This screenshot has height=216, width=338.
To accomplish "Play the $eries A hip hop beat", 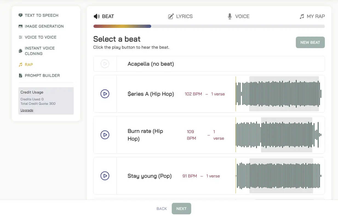I will tap(105, 94).
